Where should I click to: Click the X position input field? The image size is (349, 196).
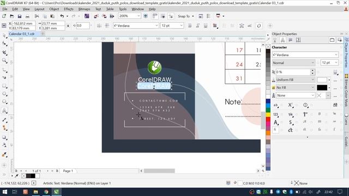(23, 23)
